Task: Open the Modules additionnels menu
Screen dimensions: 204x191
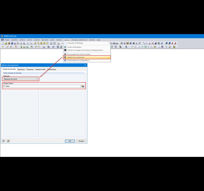Action: click(80, 40)
